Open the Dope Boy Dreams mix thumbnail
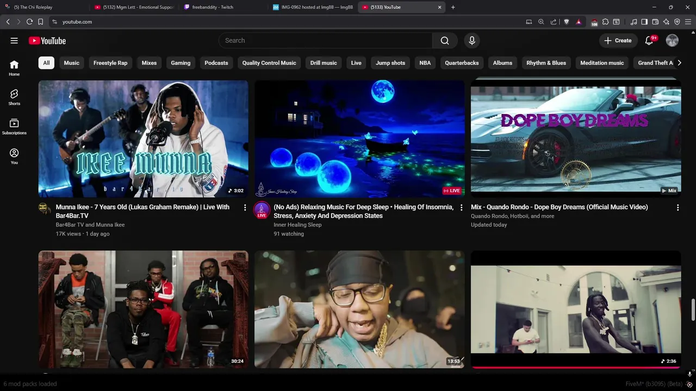The height and width of the screenshot is (391, 696). [x=576, y=139]
